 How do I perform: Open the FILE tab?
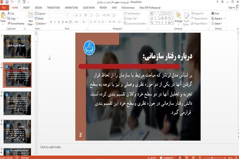[x=4, y=8]
